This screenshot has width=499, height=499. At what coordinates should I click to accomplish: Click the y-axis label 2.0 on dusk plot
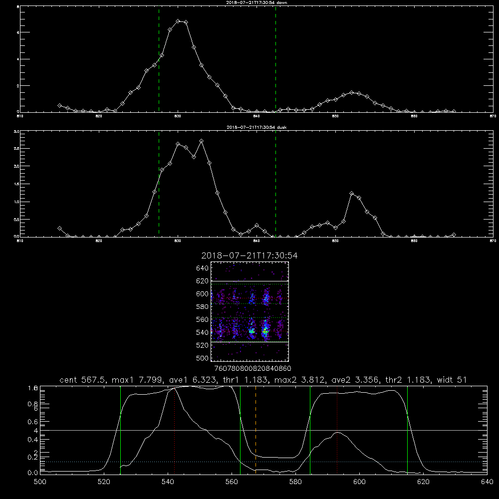point(17,166)
